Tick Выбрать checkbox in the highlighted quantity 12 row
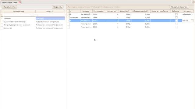The image size is (195, 109). pyautogui.click(x=176, y=21)
